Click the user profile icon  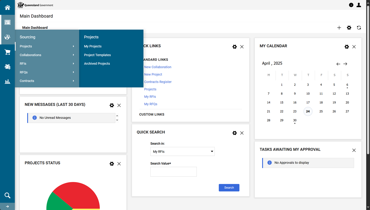[359, 5]
